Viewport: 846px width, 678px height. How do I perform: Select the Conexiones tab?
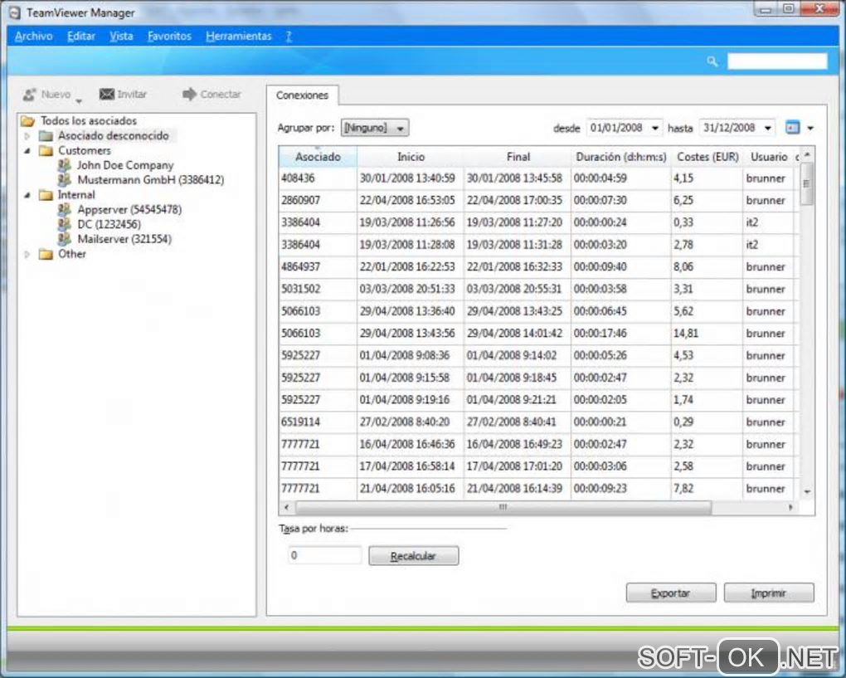point(302,95)
